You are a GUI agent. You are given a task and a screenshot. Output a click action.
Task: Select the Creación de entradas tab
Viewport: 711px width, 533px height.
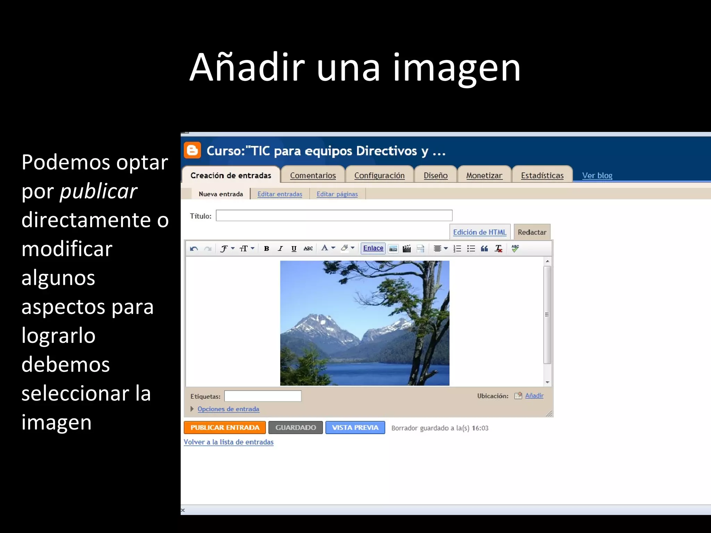tap(231, 175)
